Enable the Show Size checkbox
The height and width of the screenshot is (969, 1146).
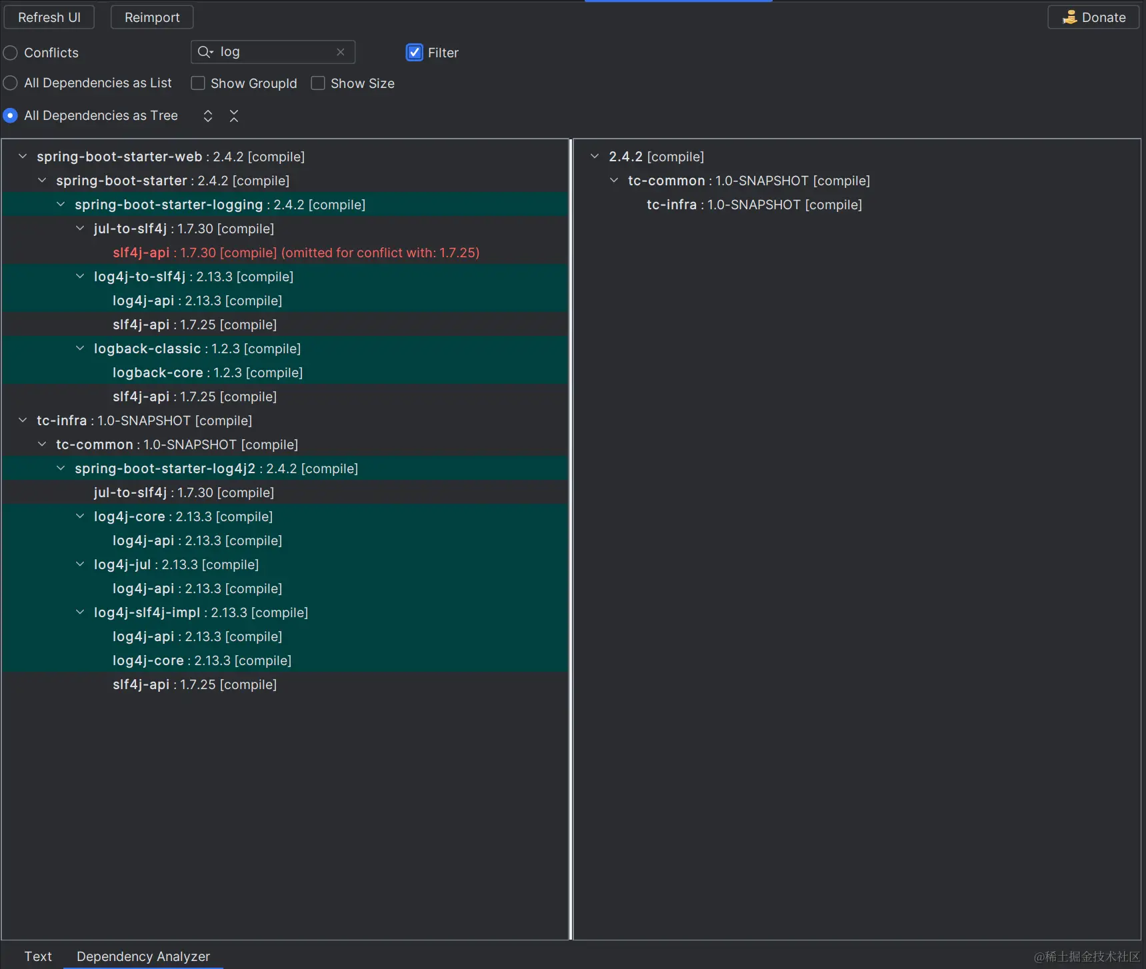click(x=318, y=83)
